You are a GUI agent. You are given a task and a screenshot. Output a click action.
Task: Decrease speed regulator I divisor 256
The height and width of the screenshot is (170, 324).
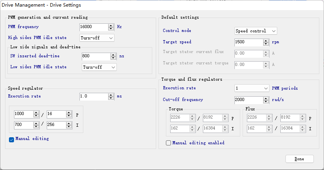pyautogui.click(x=69, y=127)
